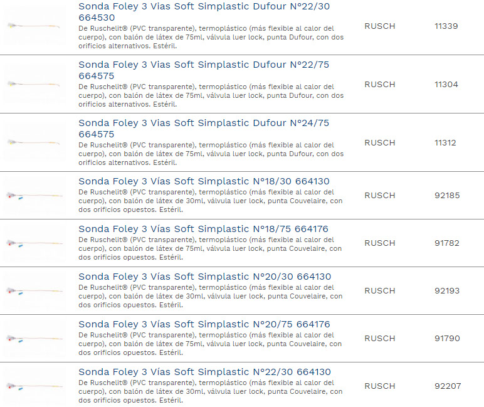The width and height of the screenshot is (484, 407).
Task: Click product code 92207
Action: point(448,386)
